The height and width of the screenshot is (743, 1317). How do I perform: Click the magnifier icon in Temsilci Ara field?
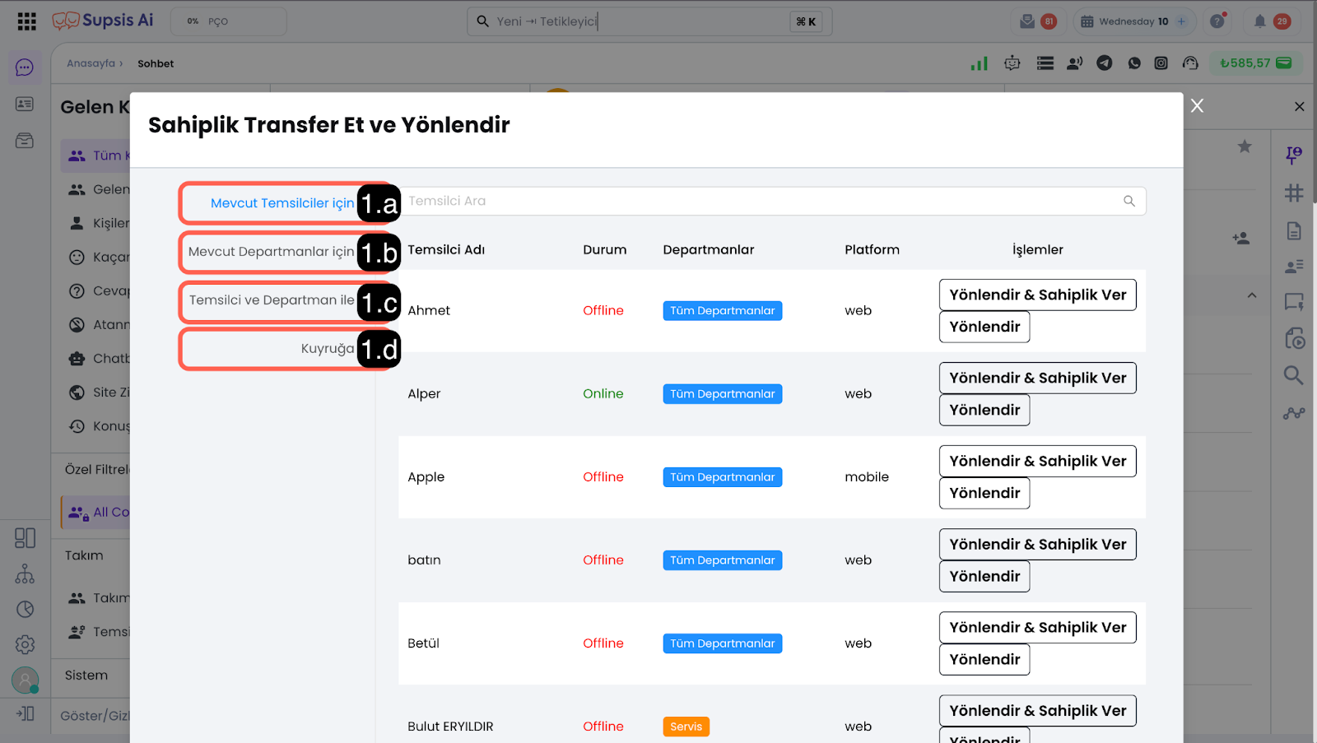point(1129,202)
